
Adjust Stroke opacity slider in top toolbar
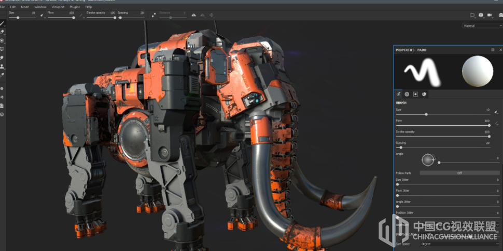click(x=101, y=18)
